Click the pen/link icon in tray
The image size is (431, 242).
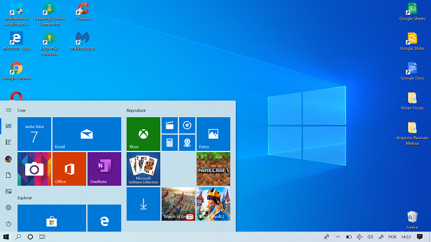[381, 237]
